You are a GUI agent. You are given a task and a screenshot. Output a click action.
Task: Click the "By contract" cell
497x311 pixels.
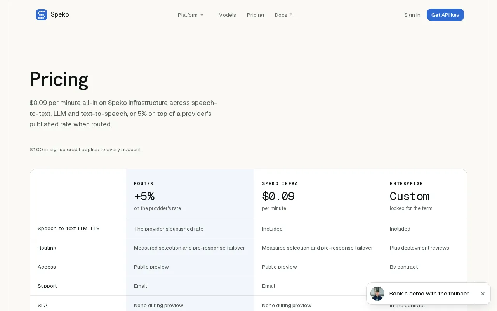(x=404, y=267)
